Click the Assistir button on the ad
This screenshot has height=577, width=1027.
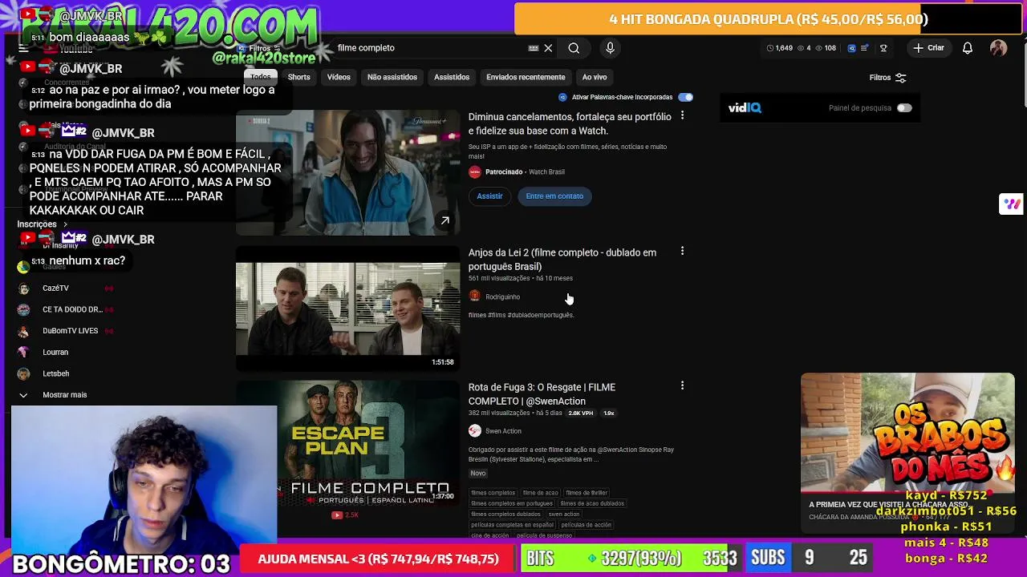(x=489, y=196)
